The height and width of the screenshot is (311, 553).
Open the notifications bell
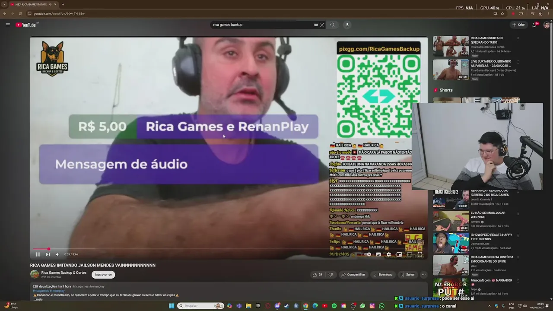coord(534,25)
